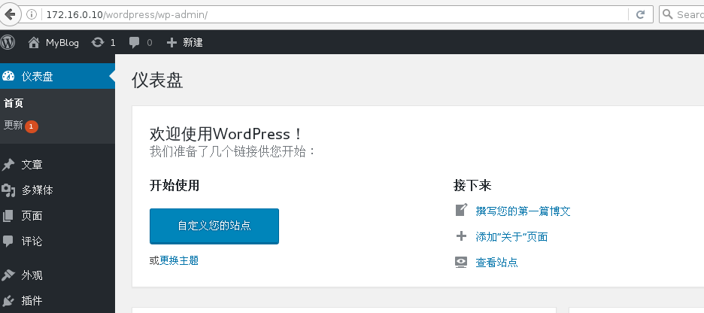Viewport: 704px width, 313px height.
Task: Click the plug icon for 插件
Action: [8, 300]
